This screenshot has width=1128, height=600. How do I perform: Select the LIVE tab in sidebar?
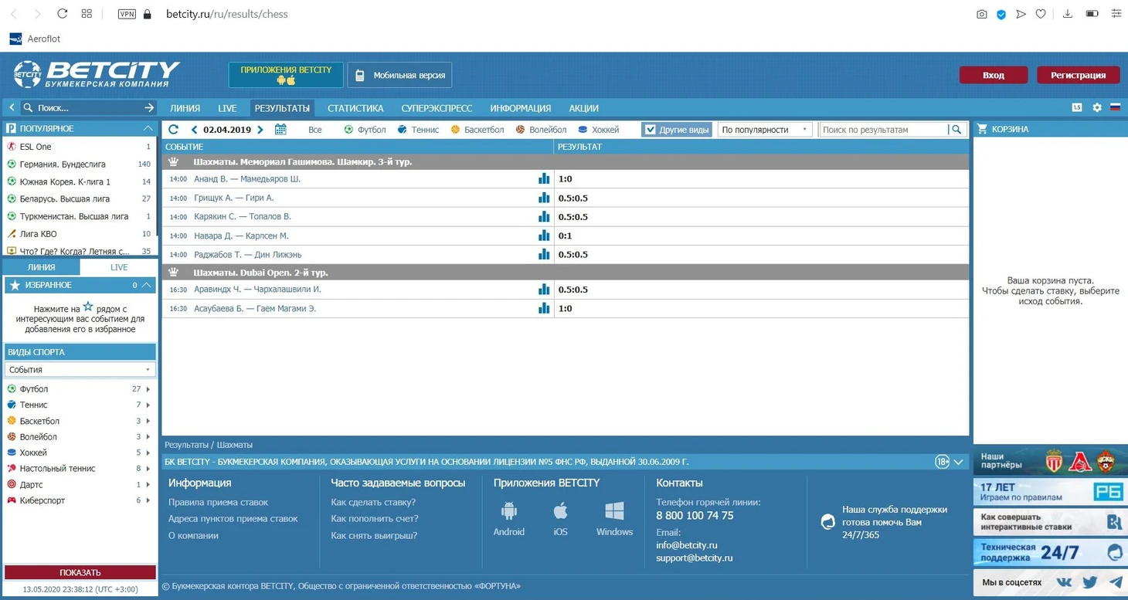point(119,267)
